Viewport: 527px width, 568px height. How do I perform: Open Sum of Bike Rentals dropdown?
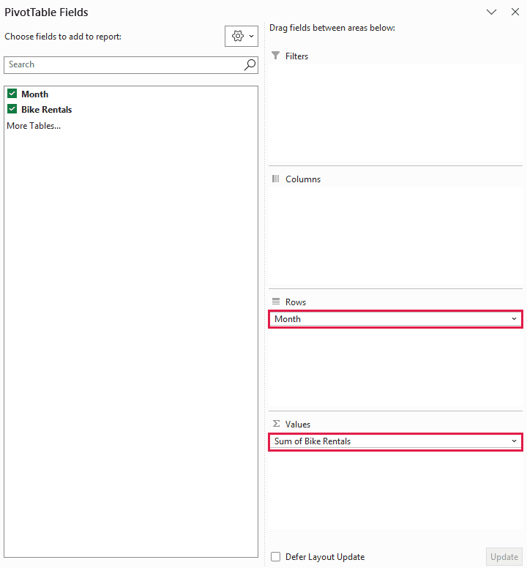514,441
